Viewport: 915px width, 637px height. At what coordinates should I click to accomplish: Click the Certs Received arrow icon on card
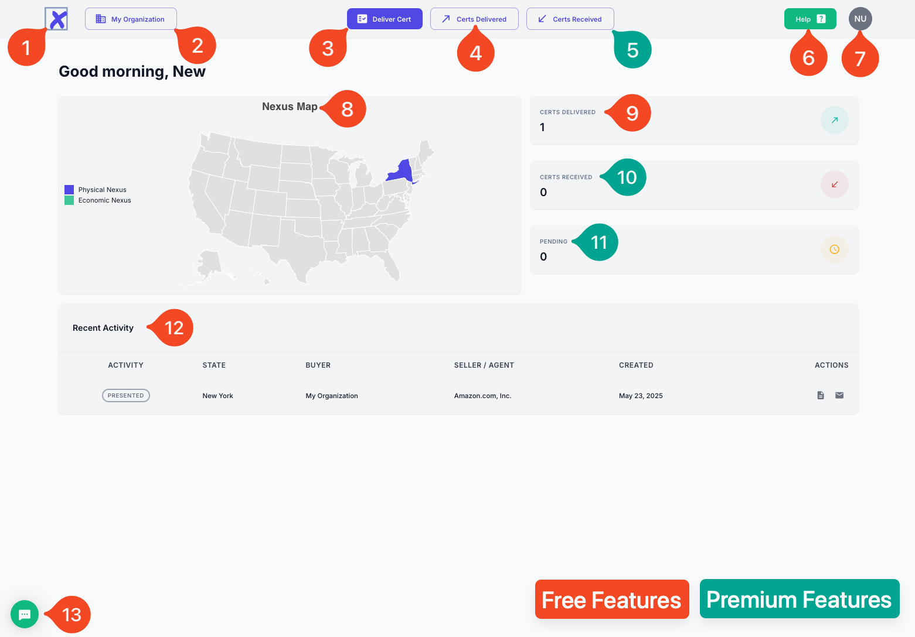tap(834, 184)
